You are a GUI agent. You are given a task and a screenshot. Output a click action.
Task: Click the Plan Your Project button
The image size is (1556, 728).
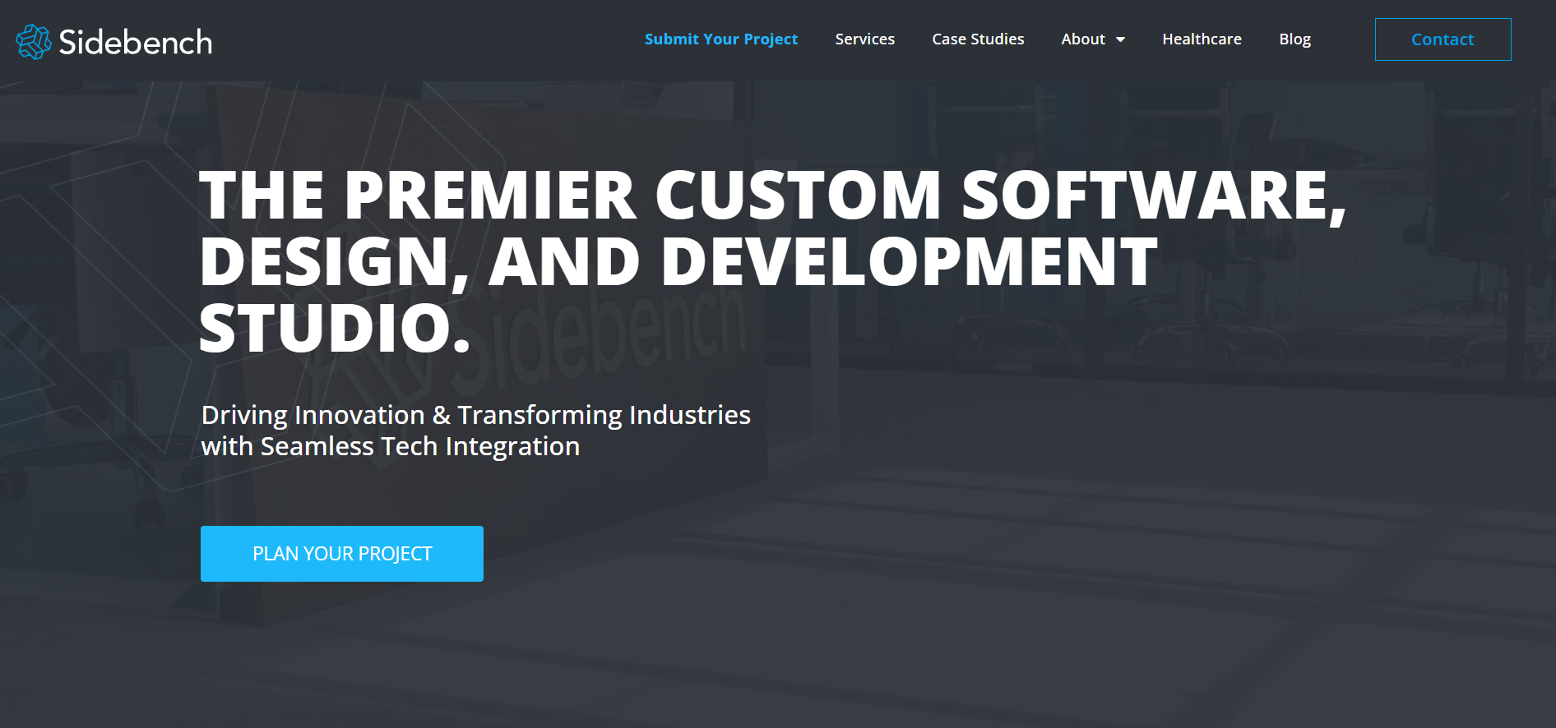pyautogui.click(x=342, y=554)
